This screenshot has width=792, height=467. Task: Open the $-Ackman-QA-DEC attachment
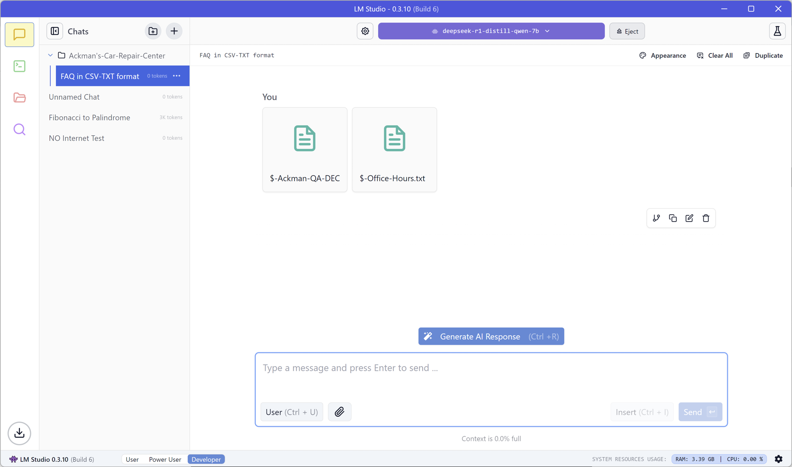click(x=305, y=150)
